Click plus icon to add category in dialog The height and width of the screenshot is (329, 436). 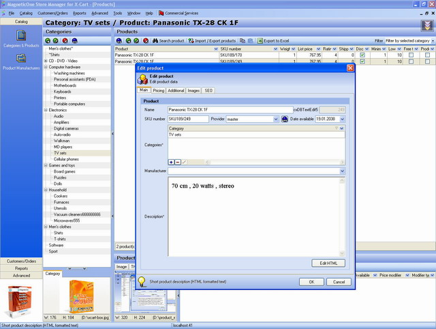click(x=171, y=162)
